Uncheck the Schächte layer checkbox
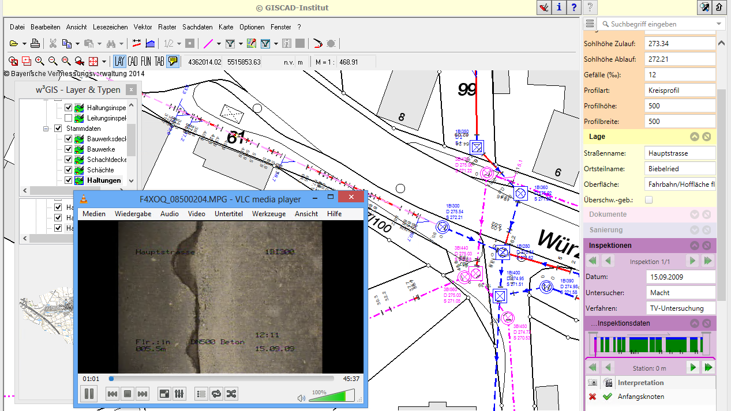 69,170
